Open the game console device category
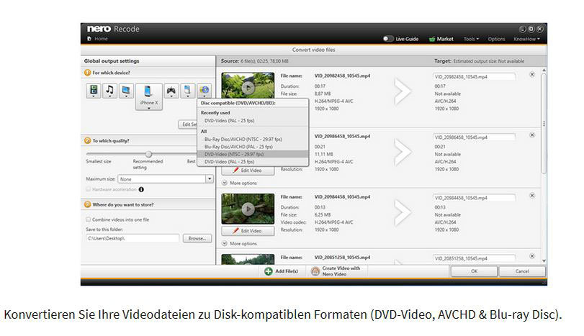This screenshot has width=584, height=336. pos(171,91)
